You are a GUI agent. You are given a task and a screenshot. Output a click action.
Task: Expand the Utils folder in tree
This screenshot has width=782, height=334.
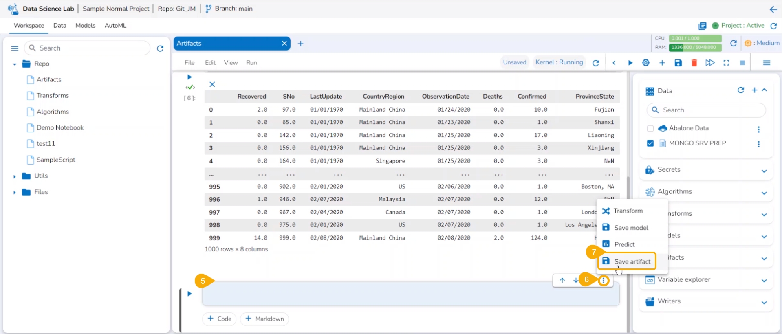pos(15,176)
